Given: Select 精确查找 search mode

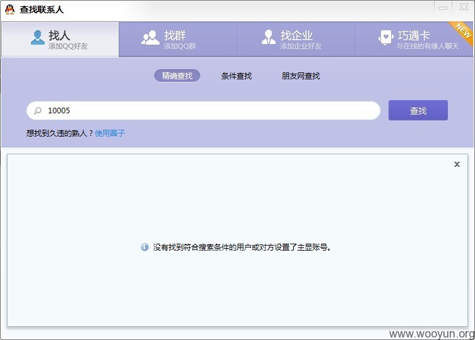Looking at the screenshot, I should (177, 76).
